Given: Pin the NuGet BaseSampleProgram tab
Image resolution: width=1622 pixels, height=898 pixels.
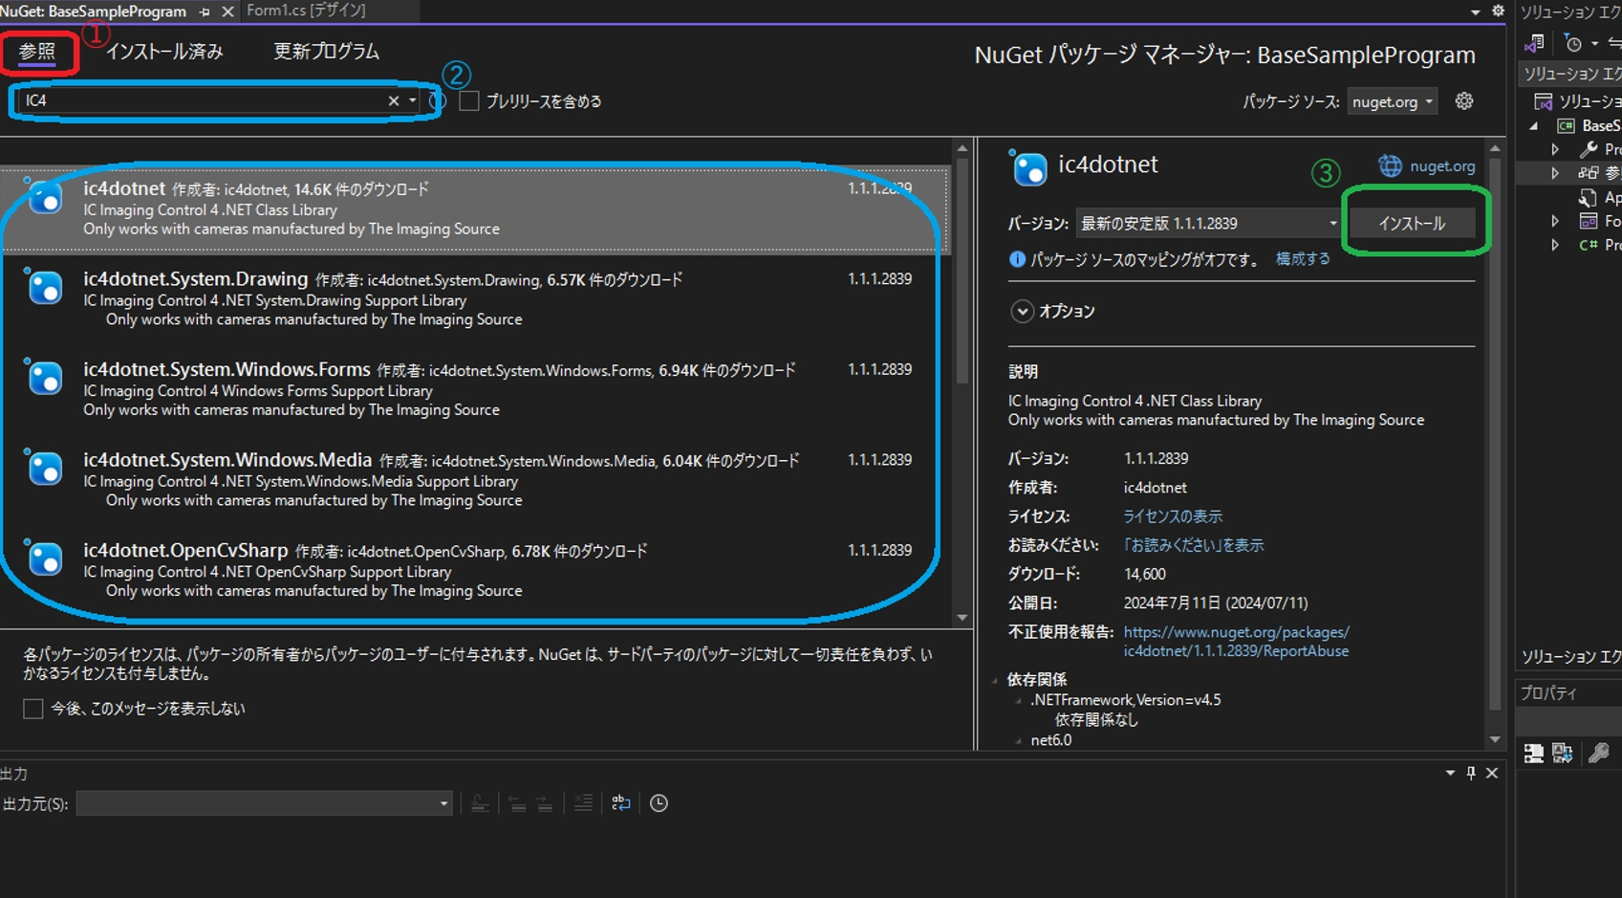Looking at the screenshot, I should (205, 11).
